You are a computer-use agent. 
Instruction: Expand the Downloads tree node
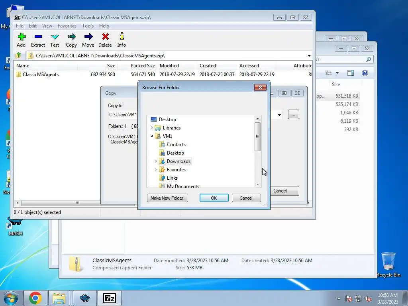[156, 161]
